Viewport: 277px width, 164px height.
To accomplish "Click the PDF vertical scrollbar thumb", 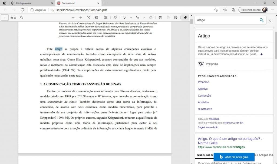I will 191,22.
